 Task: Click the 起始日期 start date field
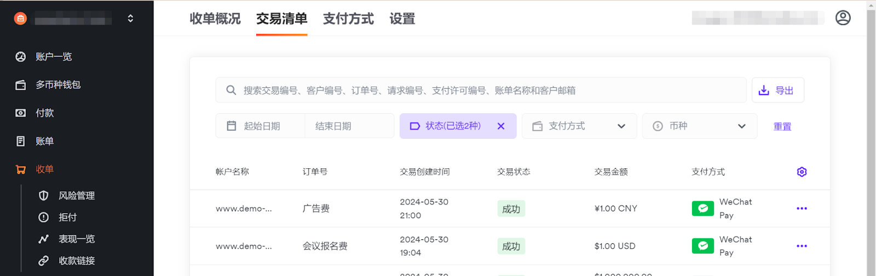tap(262, 126)
